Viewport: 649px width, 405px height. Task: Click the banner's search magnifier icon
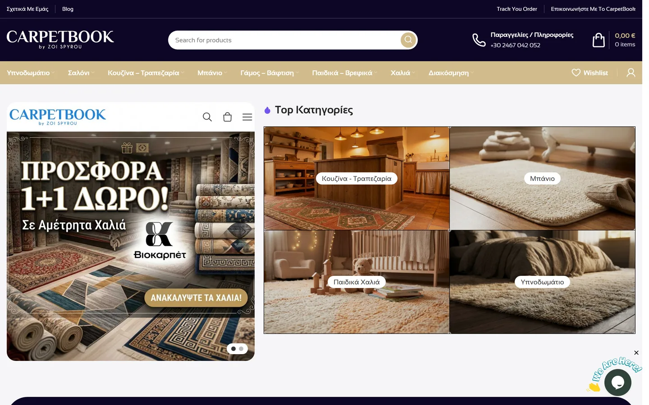click(x=207, y=117)
